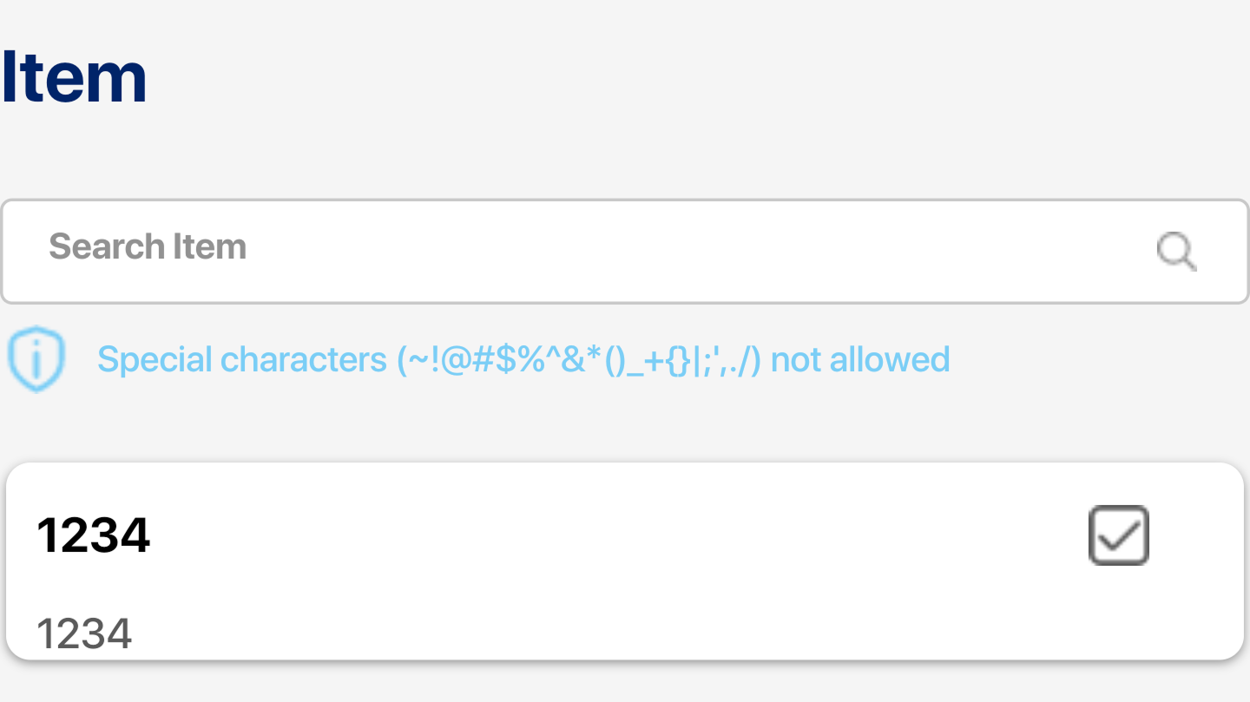1250x702 pixels.
Task: Tap the shield icon beside the special characters warning
Action: 36,359
